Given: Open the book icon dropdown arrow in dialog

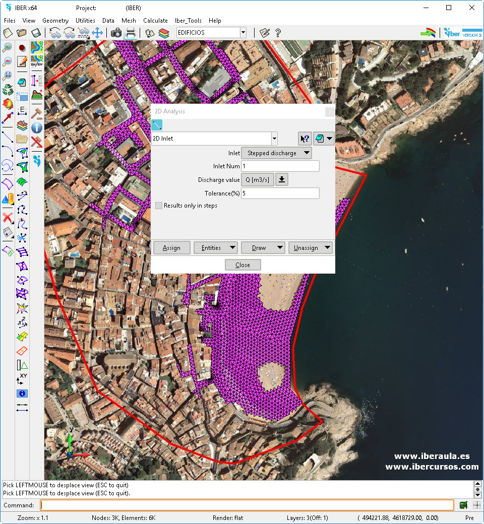Looking at the screenshot, I should (329, 139).
